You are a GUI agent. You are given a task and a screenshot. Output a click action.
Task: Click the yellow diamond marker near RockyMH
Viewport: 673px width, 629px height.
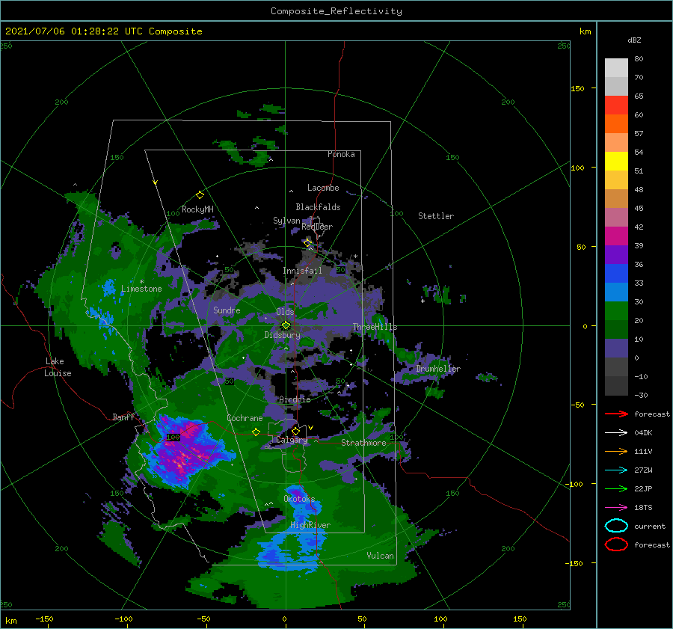pos(200,195)
